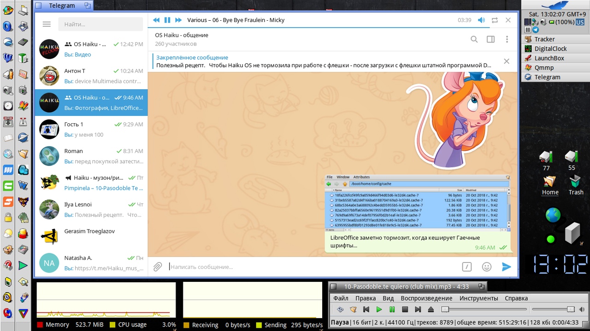Toggle the chat info side panel
The height and width of the screenshot is (331, 590).
490,40
